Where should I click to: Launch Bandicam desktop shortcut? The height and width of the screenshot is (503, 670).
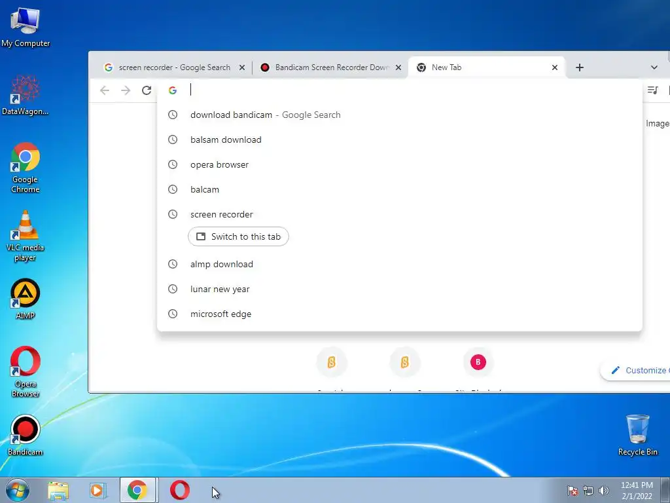pos(26,435)
